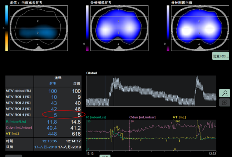Select the yellow VT axis line in trend chart
Image resolution: width=232 pixels, height=157 pixels.
pyautogui.click(x=173, y=135)
